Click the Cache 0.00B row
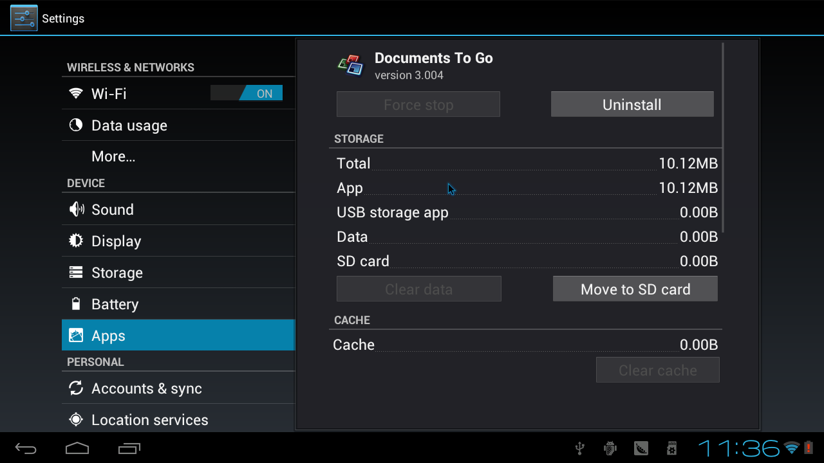The height and width of the screenshot is (463, 824). [x=527, y=345]
